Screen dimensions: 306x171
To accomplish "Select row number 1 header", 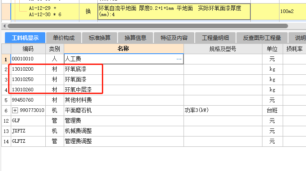I will [x=6, y=59].
